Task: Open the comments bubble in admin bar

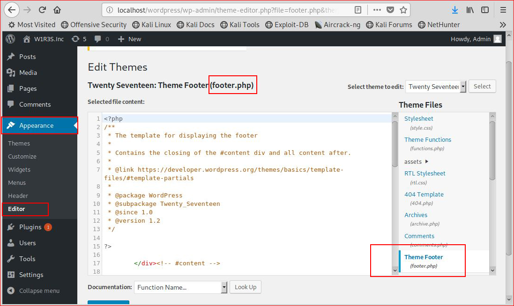Action: [102, 39]
